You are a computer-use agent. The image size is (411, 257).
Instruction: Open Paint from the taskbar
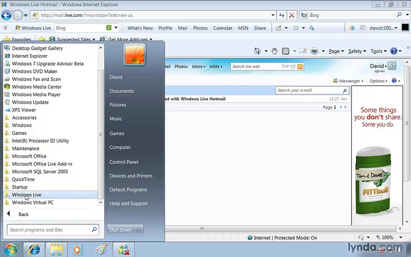[x=101, y=250]
